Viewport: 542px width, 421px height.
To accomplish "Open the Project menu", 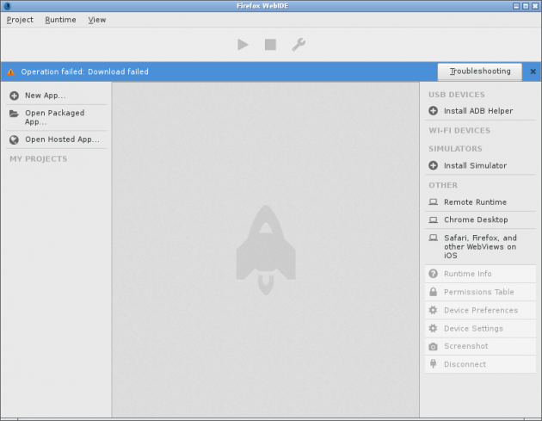I will pyautogui.click(x=20, y=20).
